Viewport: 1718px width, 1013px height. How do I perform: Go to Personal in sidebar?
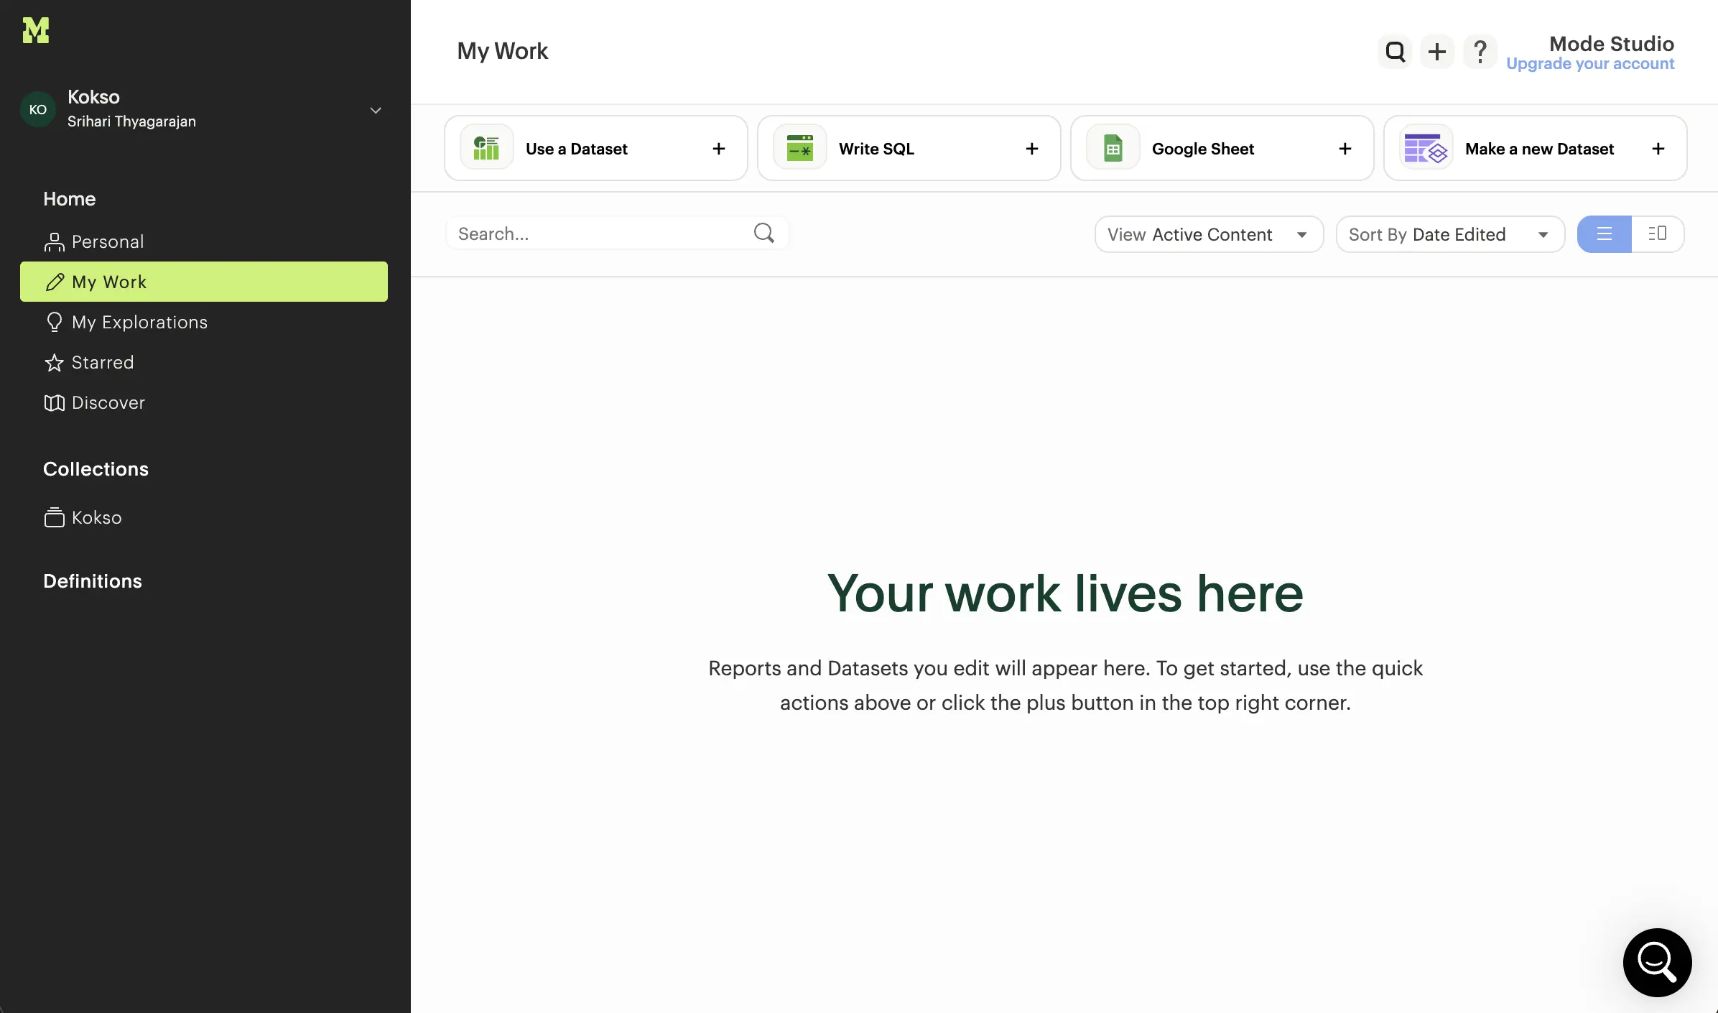(x=204, y=241)
